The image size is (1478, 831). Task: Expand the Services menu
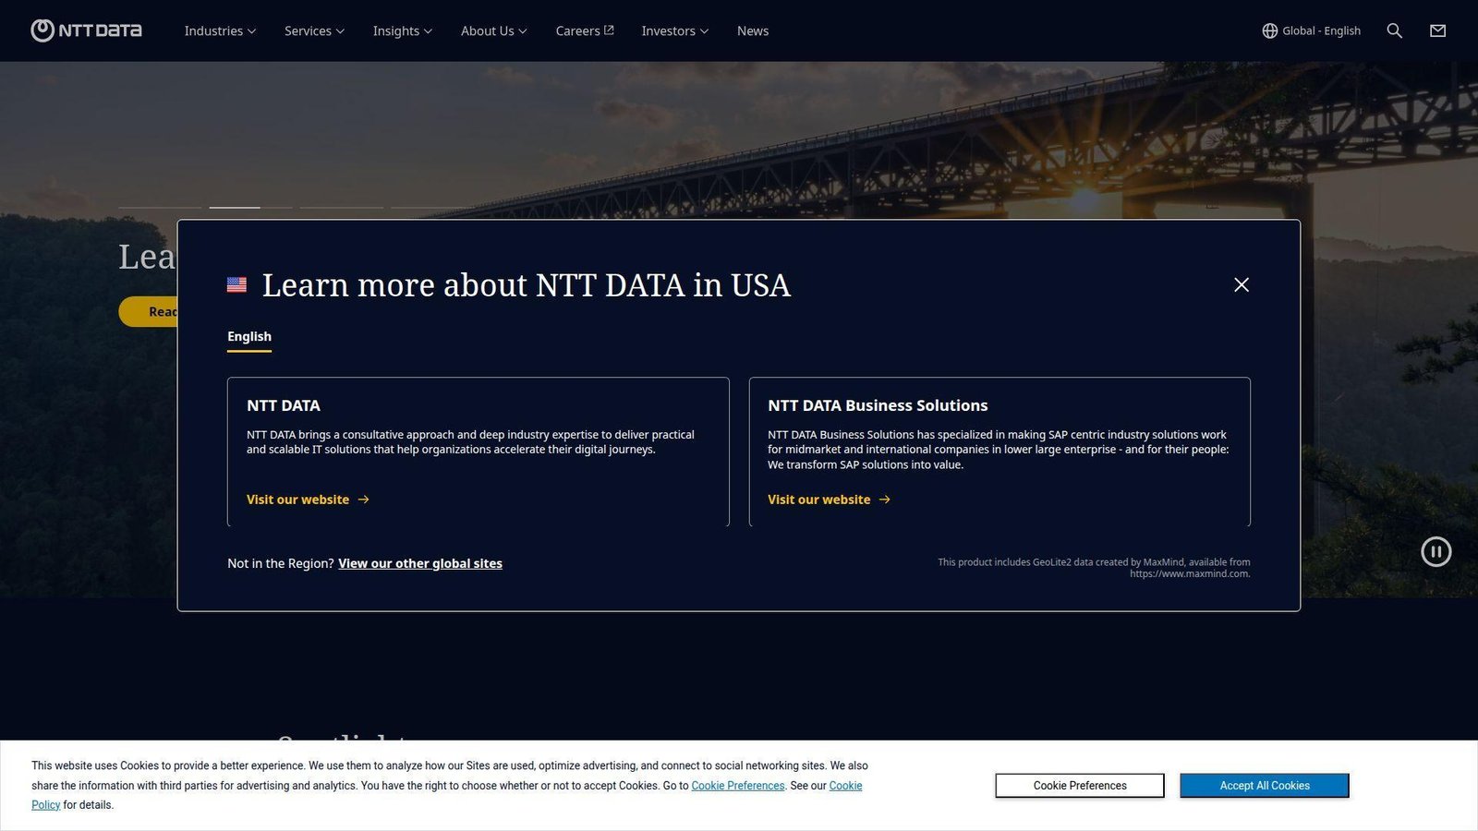[314, 30]
